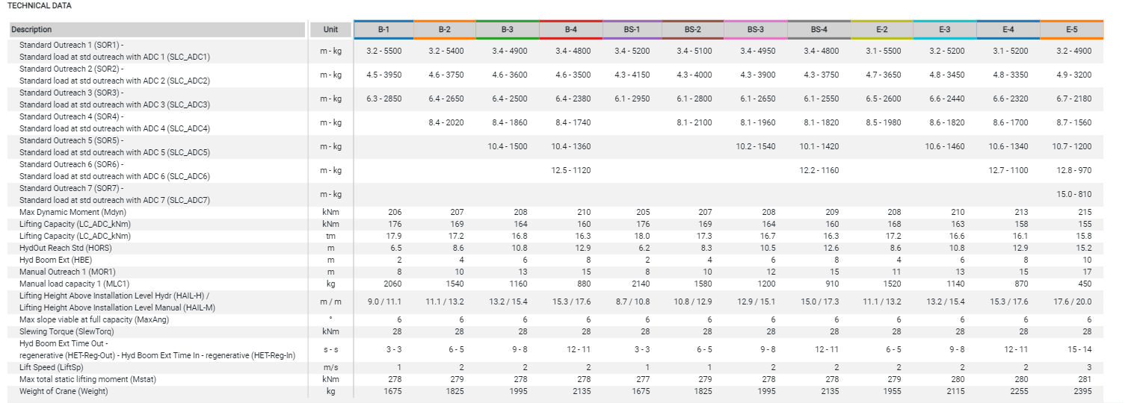Select the Lift Speed (LiftSp) row label
The height and width of the screenshot is (403, 1131).
point(55,367)
